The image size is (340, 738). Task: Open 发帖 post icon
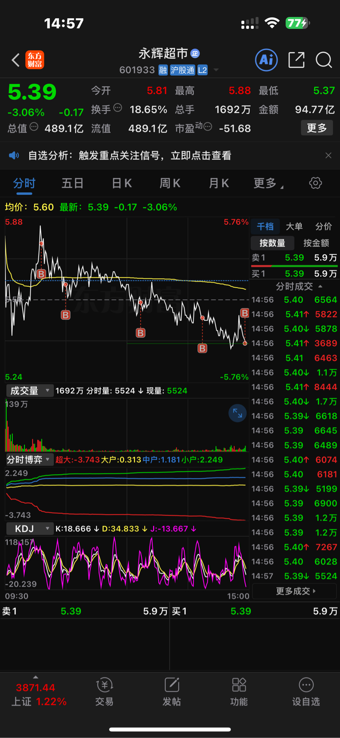(x=172, y=691)
